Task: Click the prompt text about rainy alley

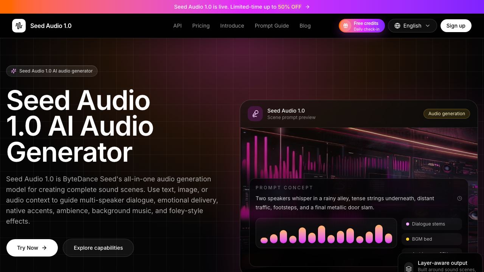Action: point(345,203)
